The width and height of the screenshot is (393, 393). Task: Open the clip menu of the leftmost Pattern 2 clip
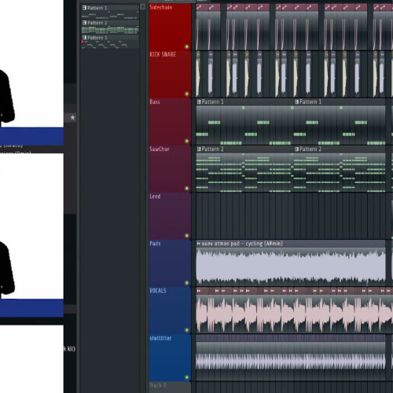pyautogui.click(x=199, y=149)
